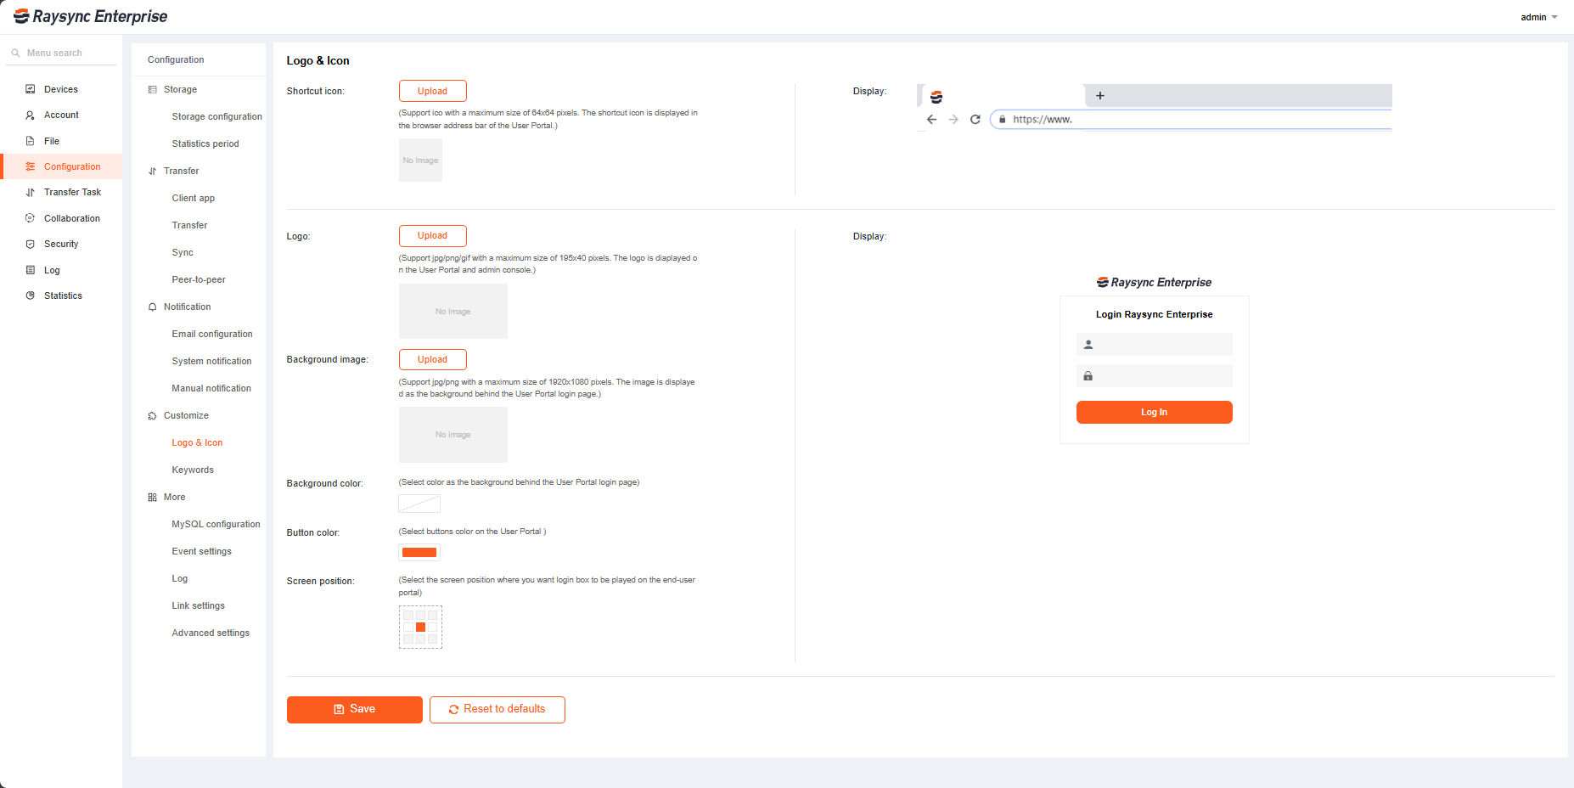Select middle-left screen position square
This screenshot has width=1574, height=788.
(x=408, y=627)
